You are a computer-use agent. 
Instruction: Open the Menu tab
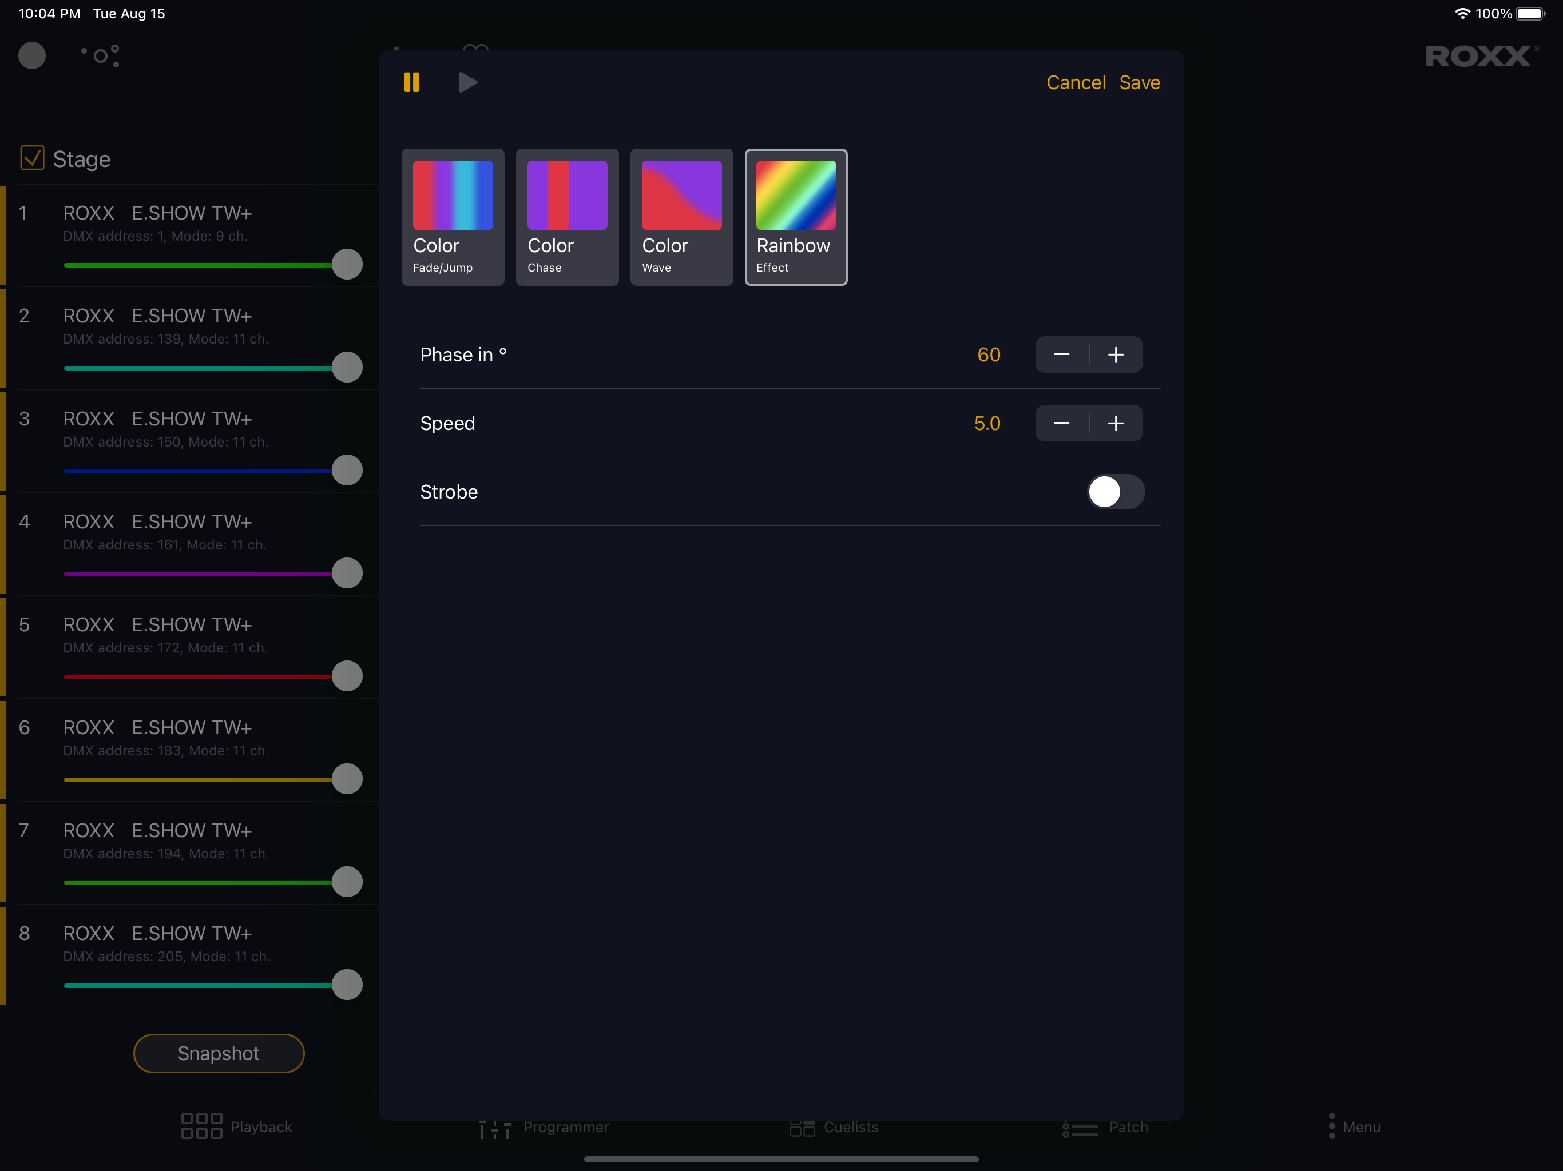click(1354, 1126)
